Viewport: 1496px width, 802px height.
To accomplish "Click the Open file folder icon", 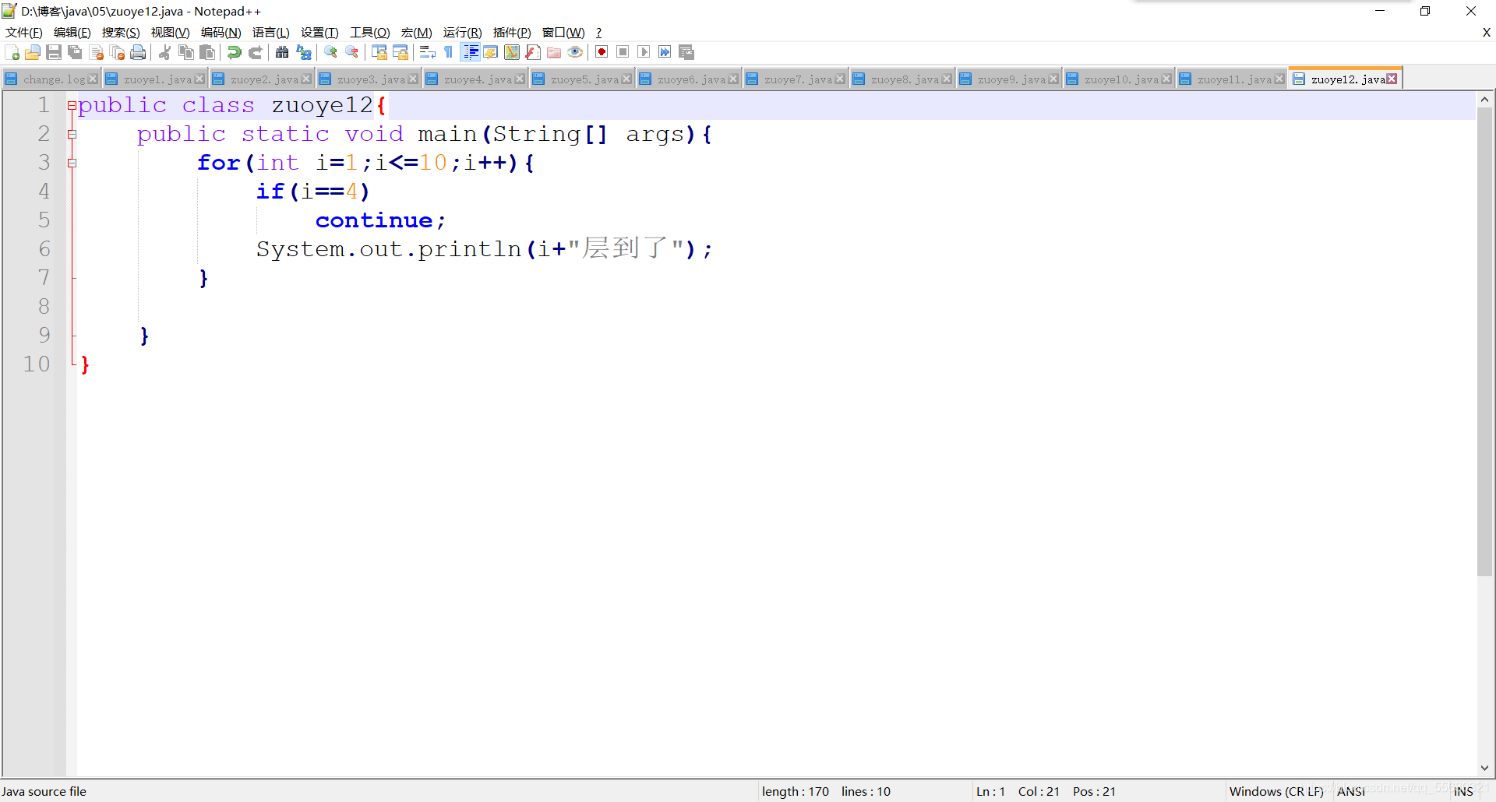I will pos(33,52).
